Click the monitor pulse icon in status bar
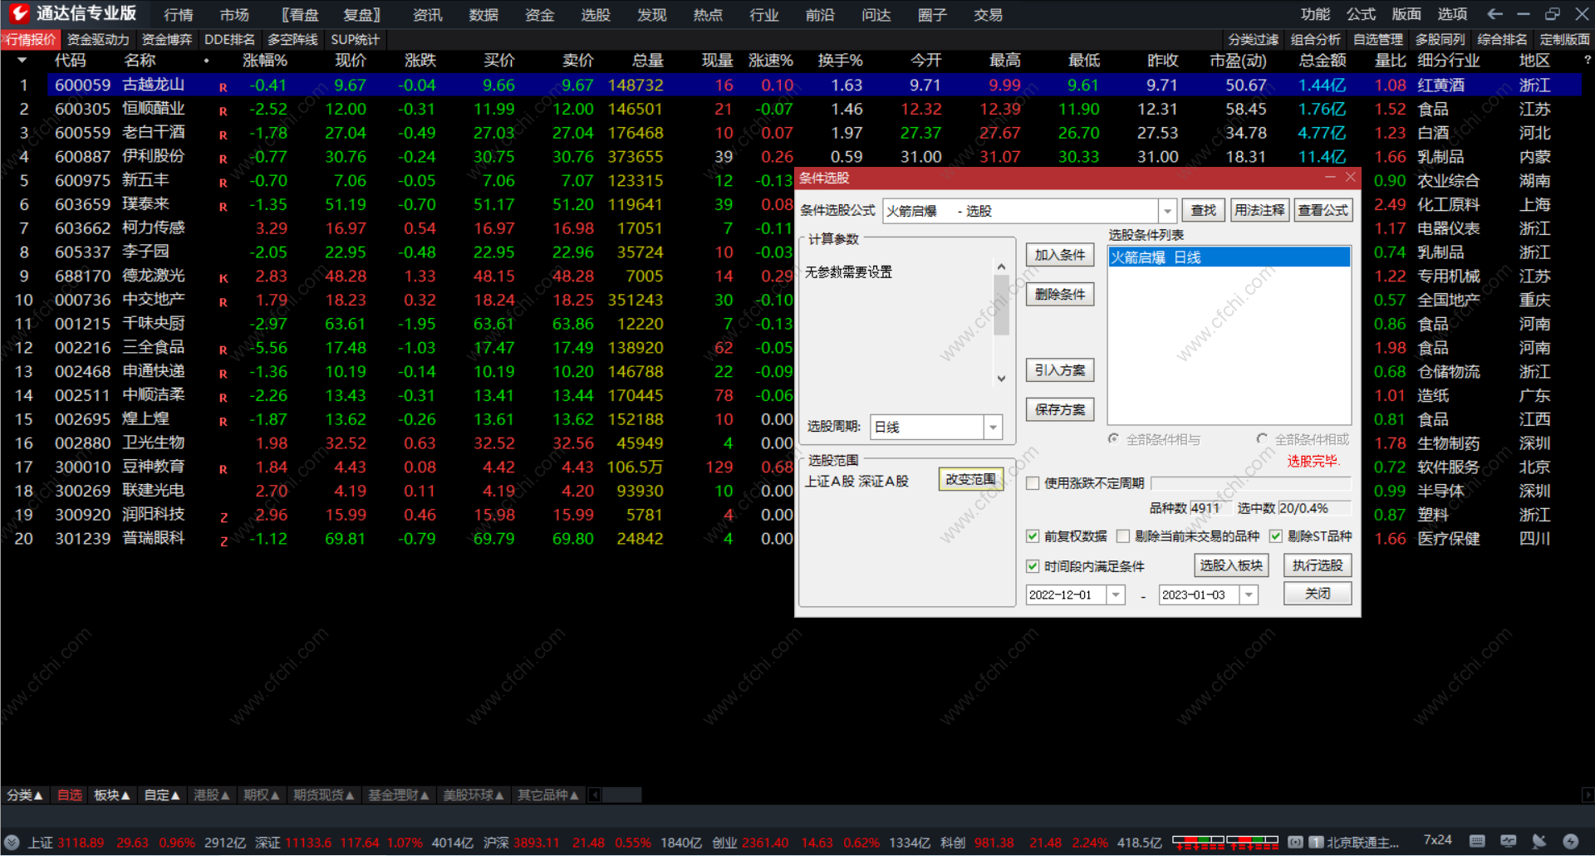The width and height of the screenshot is (1595, 856). 1508,841
